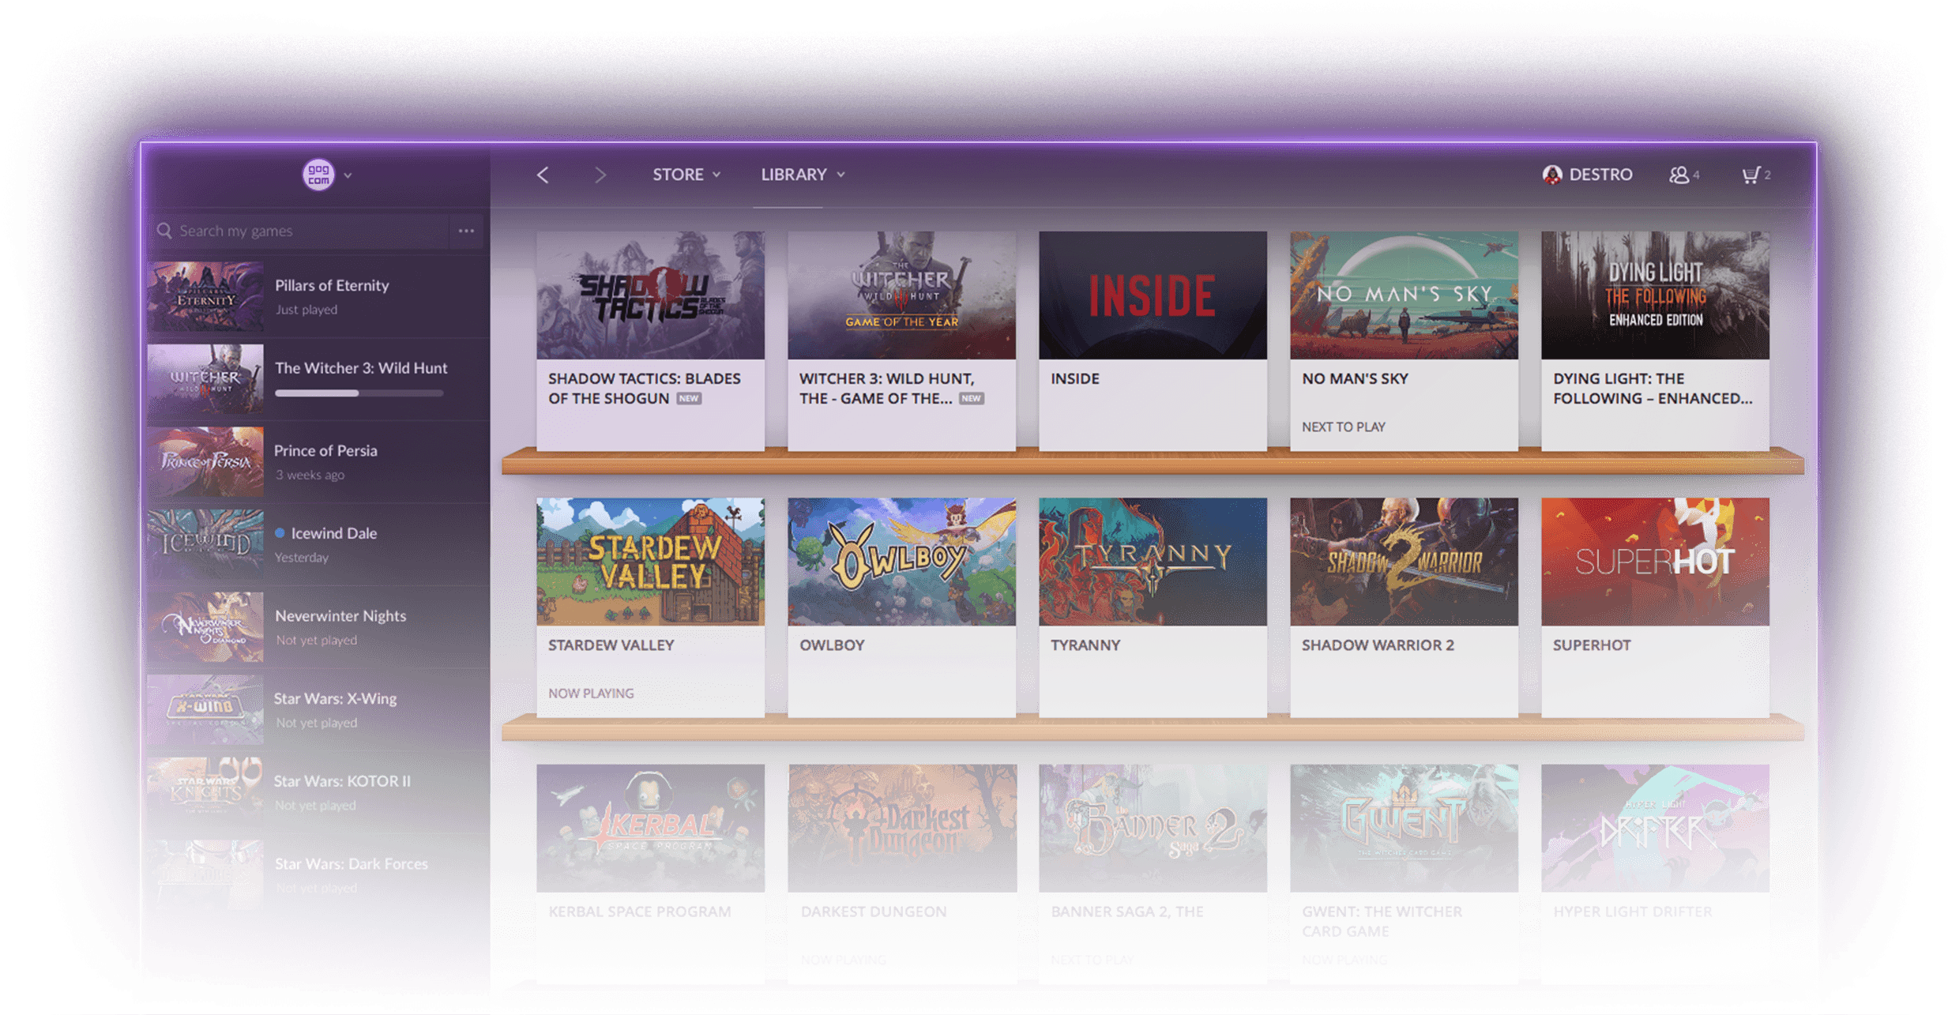
Task: Click the INSIDE title text
Action: (x=1074, y=379)
